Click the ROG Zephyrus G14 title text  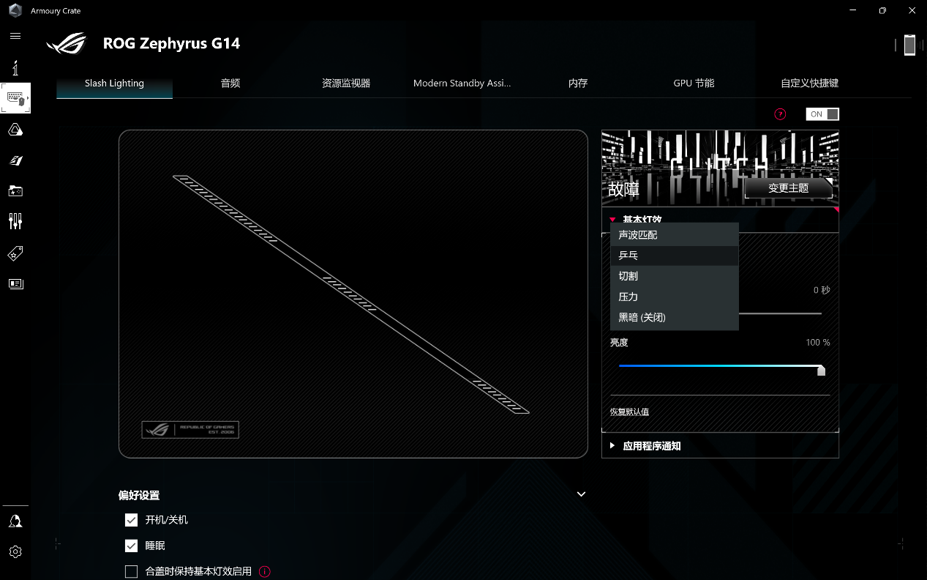171,43
